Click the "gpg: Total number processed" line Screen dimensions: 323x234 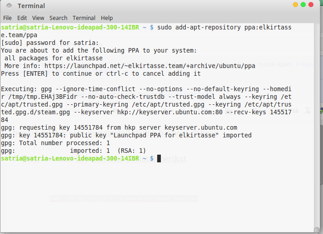point(55,143)
